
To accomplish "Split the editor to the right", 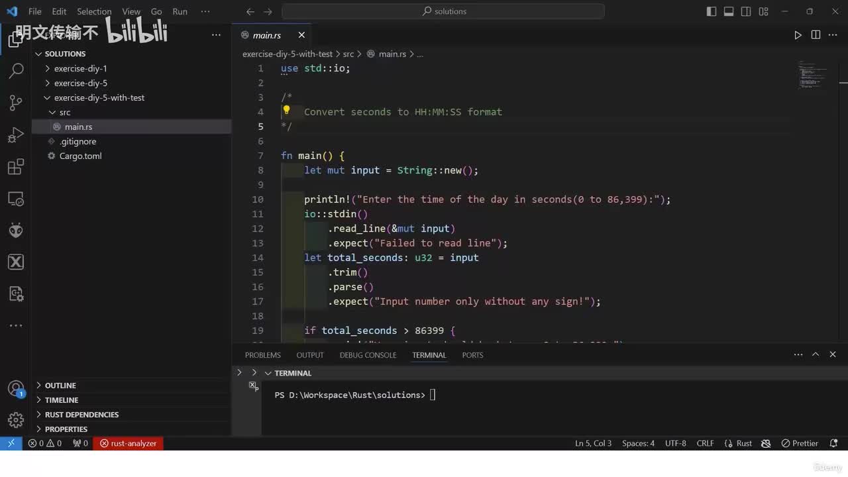I will [816, 35].
